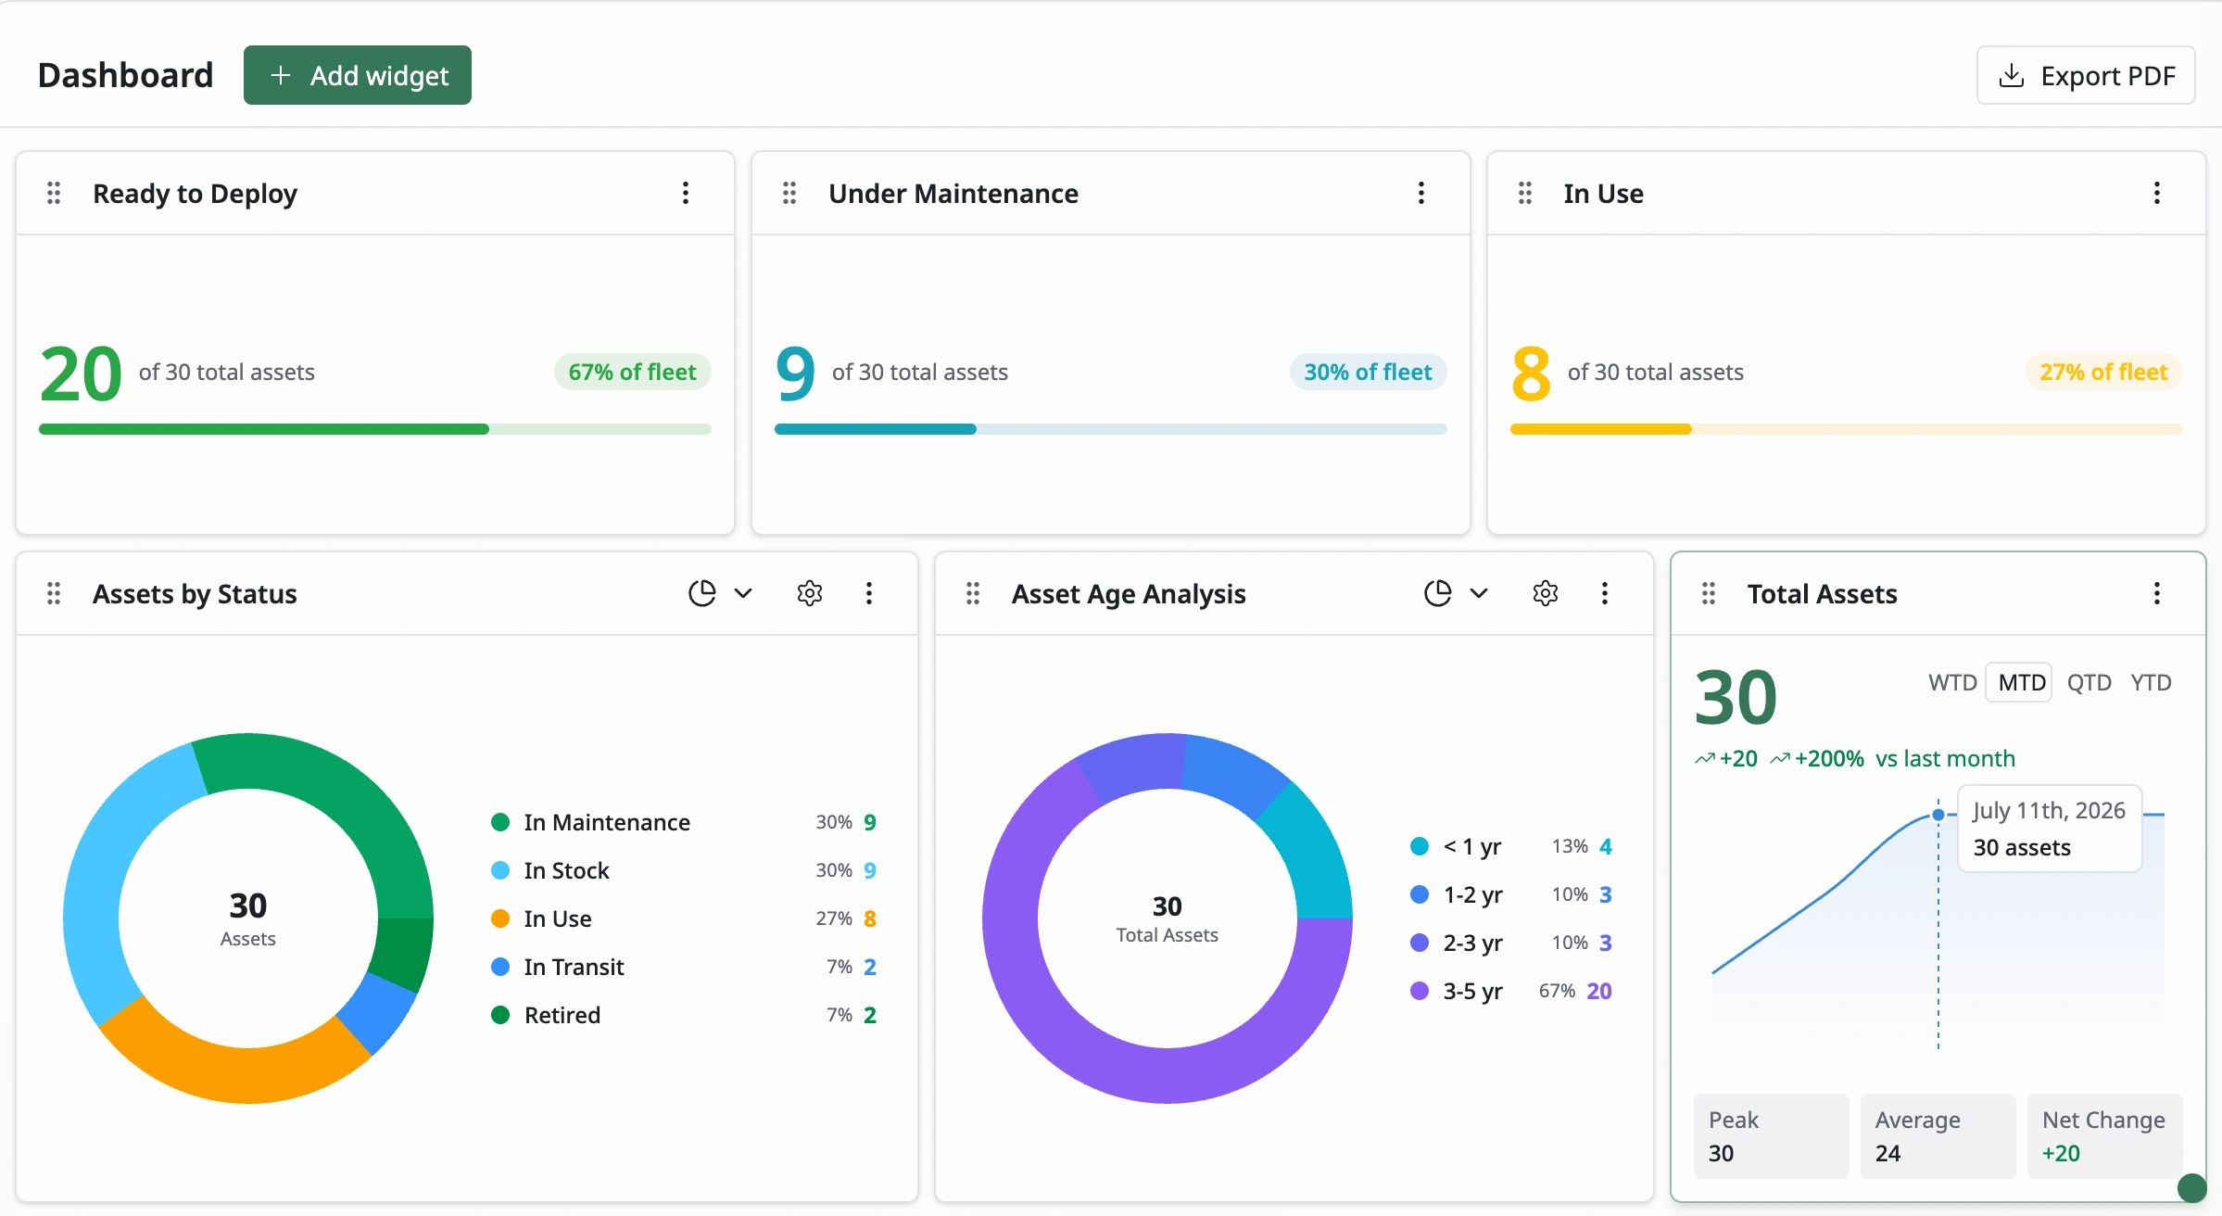Viewport: 2222px width, 1216px height.
Task: Grab the In Use widget drag handle
Action: point(1525,193)
